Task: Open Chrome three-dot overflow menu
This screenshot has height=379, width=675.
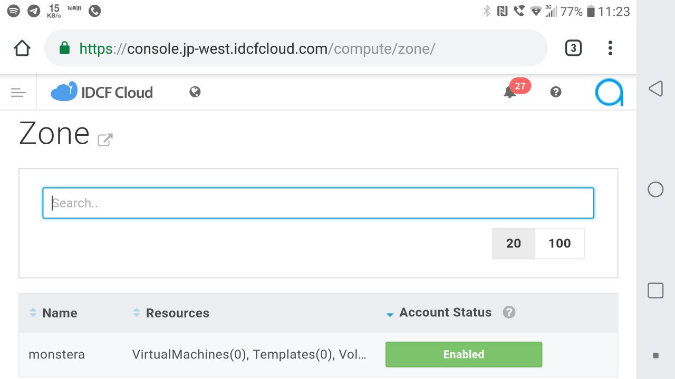Action: point(610,48)
